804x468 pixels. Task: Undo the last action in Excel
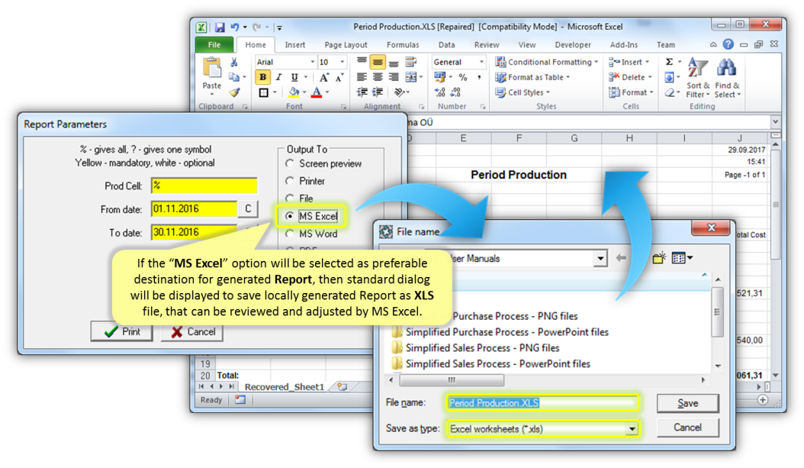pos(234,27)
